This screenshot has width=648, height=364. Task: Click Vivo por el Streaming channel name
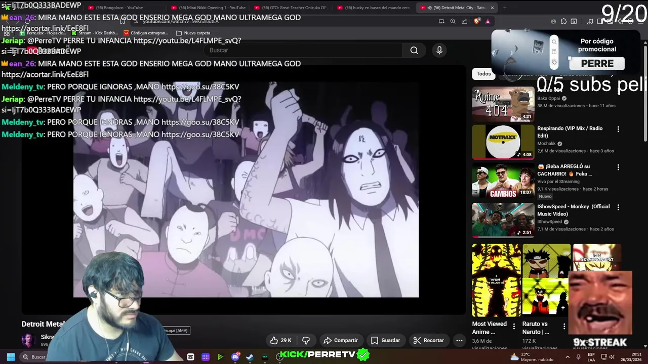pos(558,181)
